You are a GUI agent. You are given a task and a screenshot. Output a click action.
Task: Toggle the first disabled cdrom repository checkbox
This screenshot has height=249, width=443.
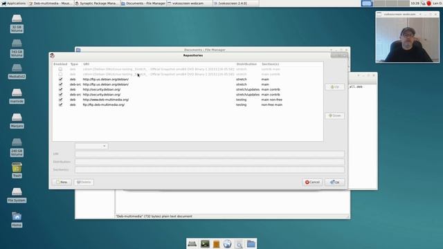[x=60, y=69]
